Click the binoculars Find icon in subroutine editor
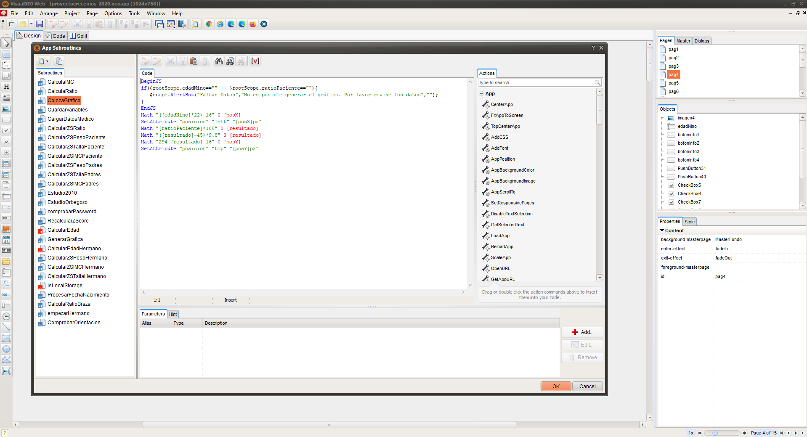 pos(218,61)
